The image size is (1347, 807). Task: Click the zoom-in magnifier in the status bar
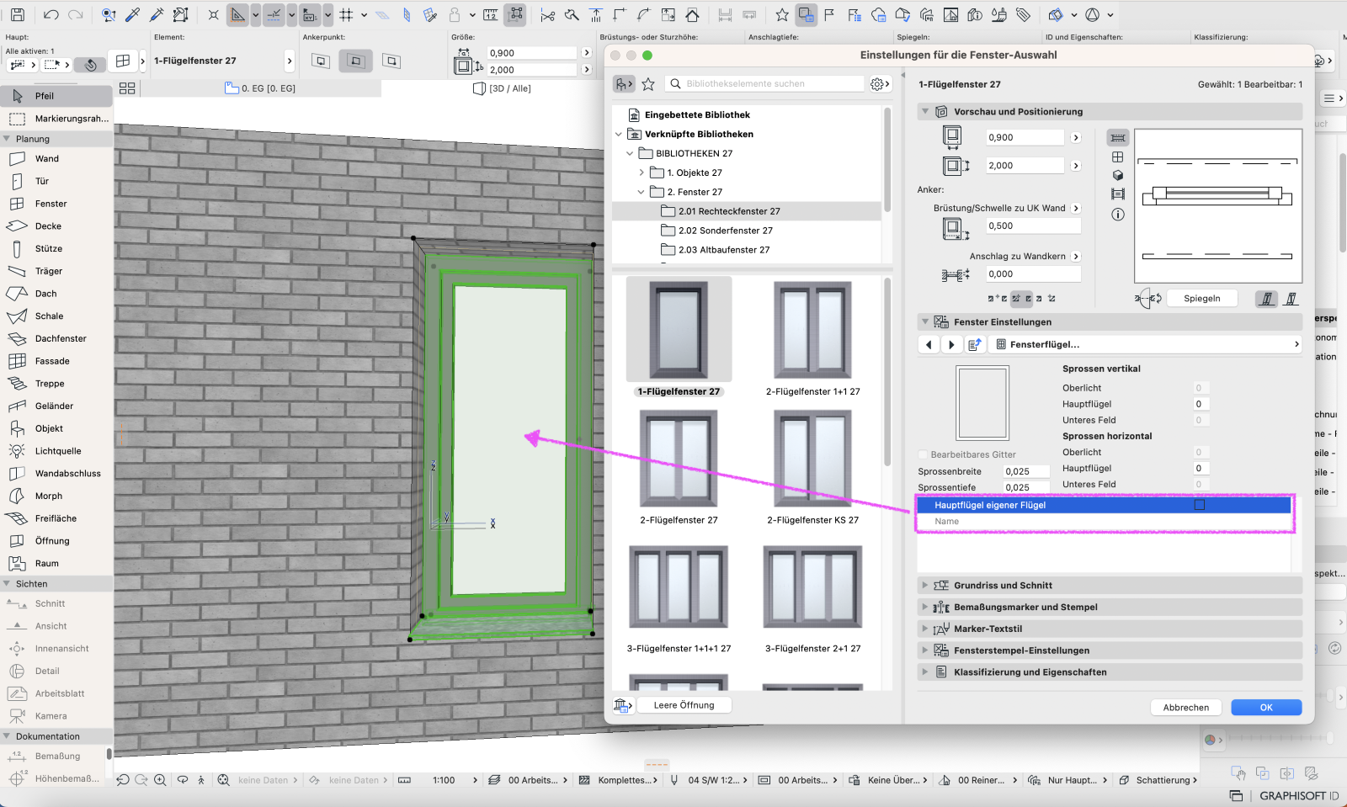coord(160,780)
